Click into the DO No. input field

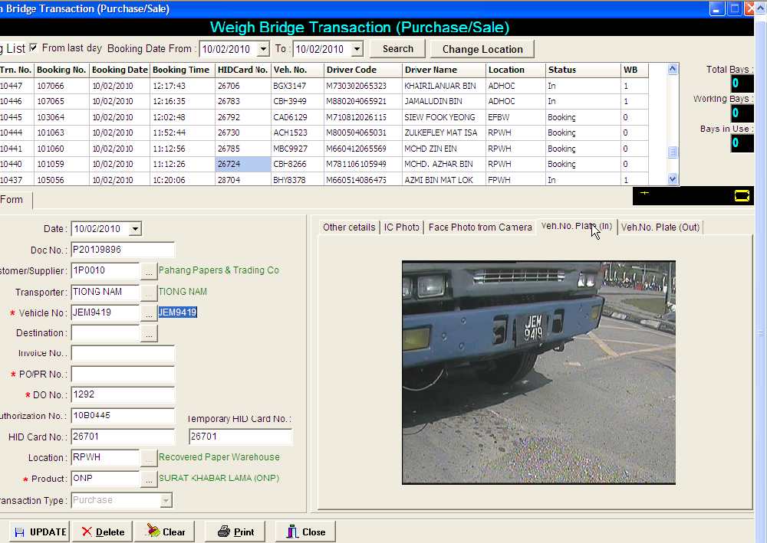tap(123, 395)
